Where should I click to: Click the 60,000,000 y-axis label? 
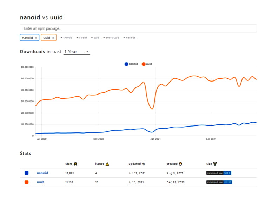coord(27,67)
